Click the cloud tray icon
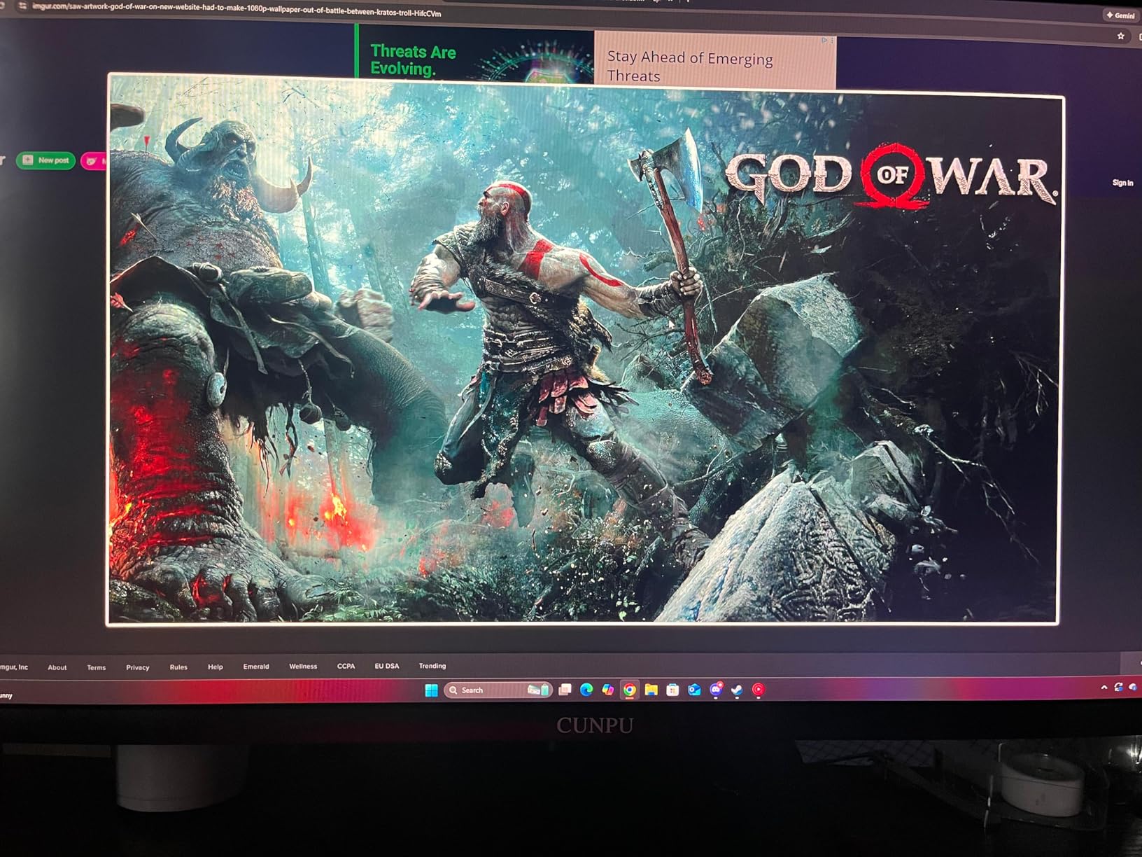1142x857 pixels. click(1133, 688)
